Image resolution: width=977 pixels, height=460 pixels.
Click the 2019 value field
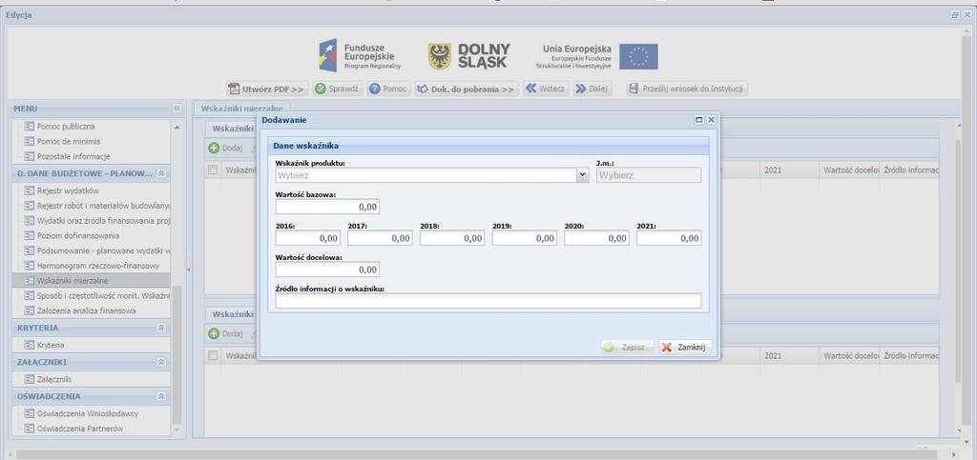[x=525, y=238]
